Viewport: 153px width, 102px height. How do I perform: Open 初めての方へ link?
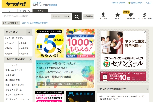pyautogui.click(x=137, y=3)
